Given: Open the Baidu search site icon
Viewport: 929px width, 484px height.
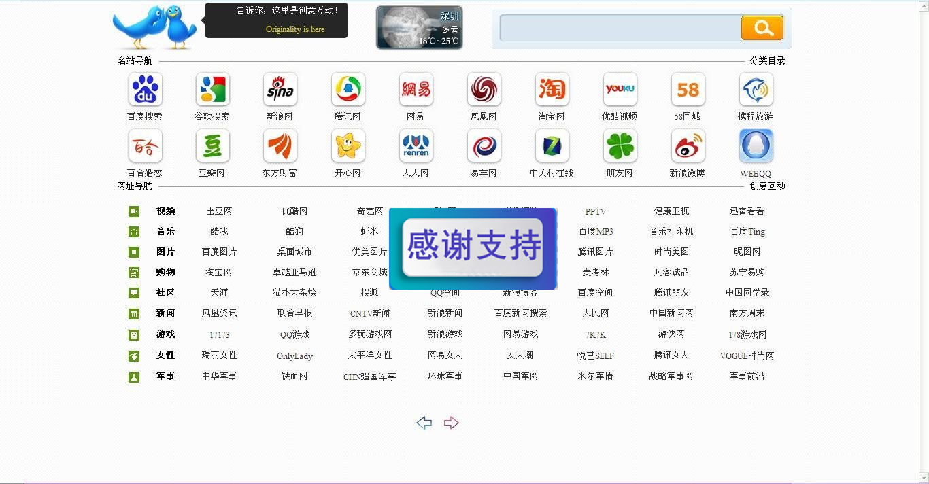Looking at the screenshot, I should [x=145, y=90].
